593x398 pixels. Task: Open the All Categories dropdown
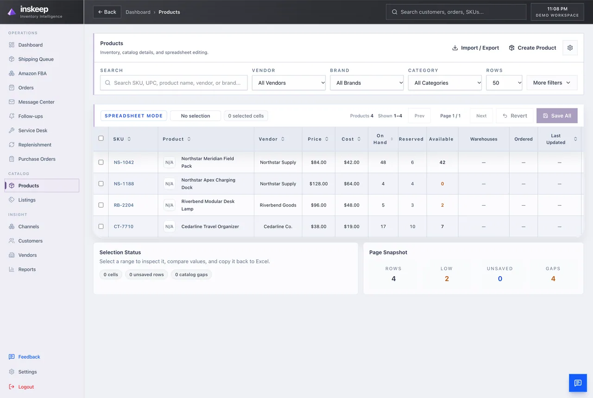click(x=445, y=83)
